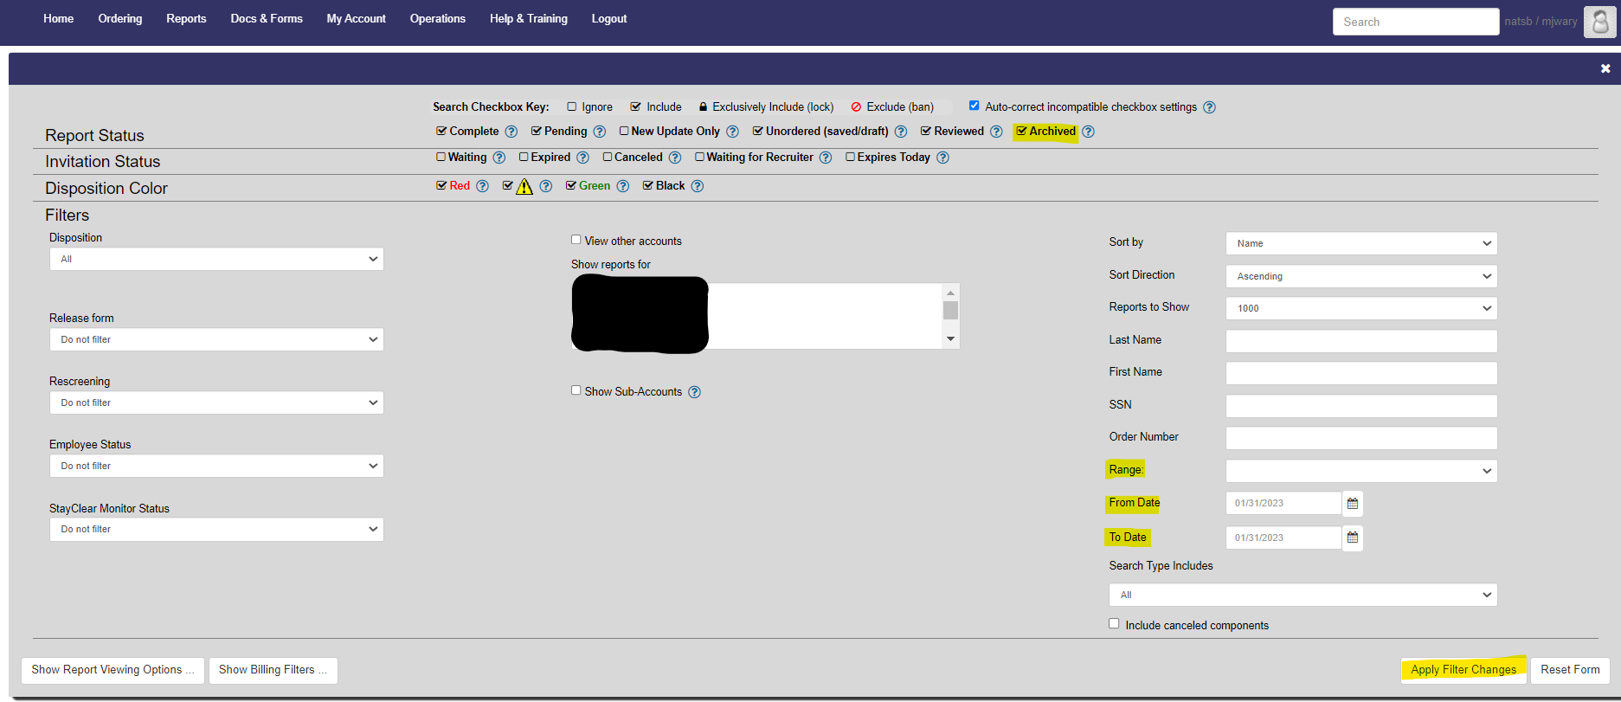Toggle the Black disposition color checkbox
This screenshot has height=702, width=1621.
[x=648, y=185]
